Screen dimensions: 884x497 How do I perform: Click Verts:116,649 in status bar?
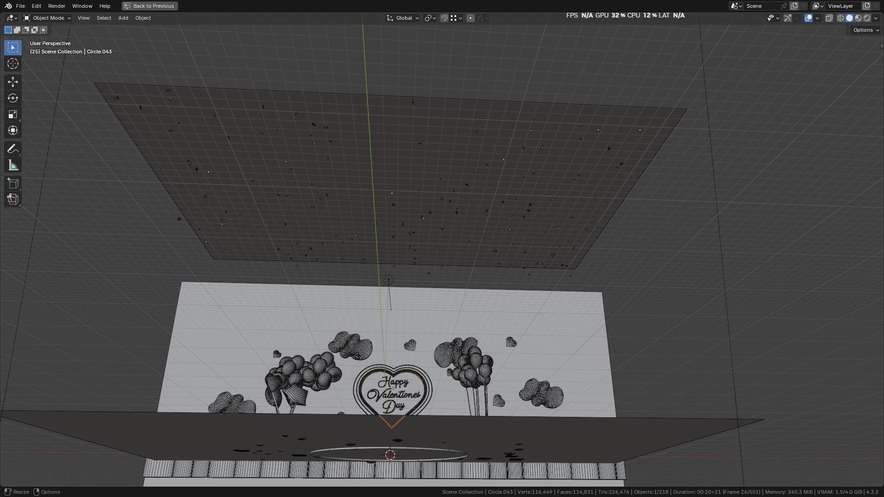pyautogui.click(x=535, y=492)
